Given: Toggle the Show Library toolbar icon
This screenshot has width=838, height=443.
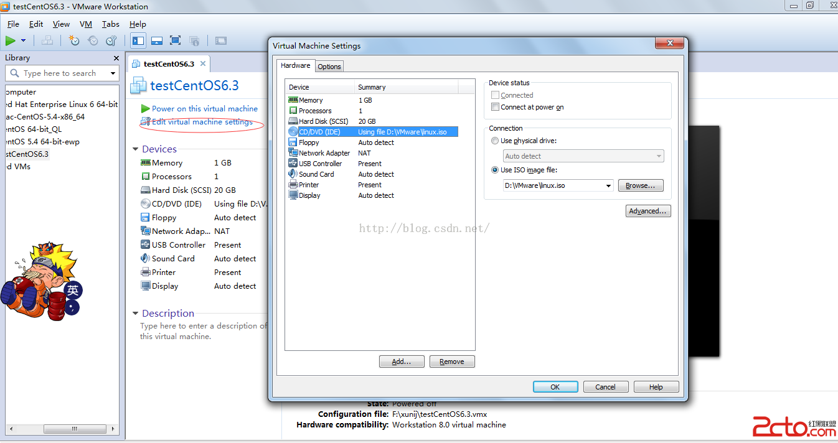Looking at the screenshot, I should 138,41.
